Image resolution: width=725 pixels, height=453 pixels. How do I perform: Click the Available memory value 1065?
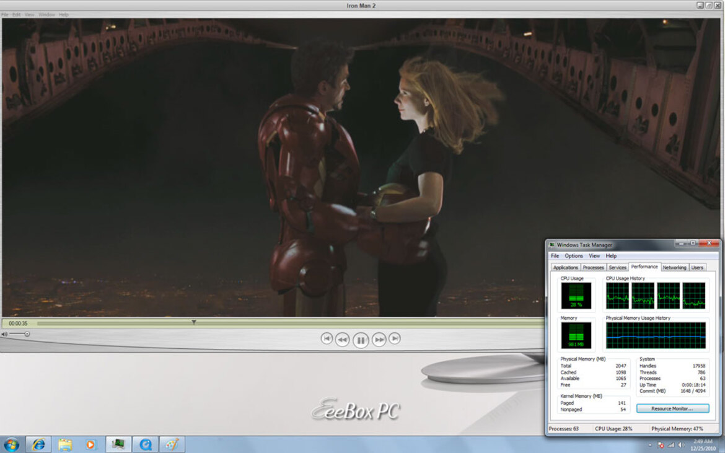[x=620, y=378]
